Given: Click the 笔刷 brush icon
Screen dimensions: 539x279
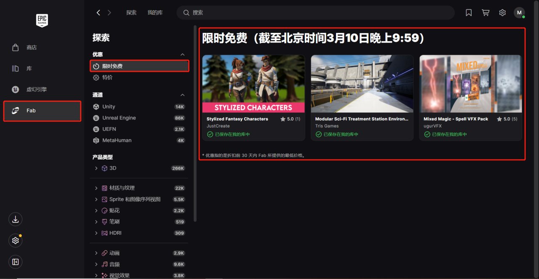Looking at the screenshot, I should coord(105,222).
